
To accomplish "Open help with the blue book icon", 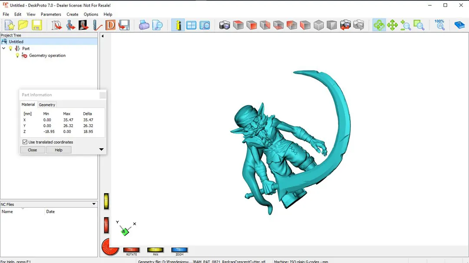I will click(x=459, y=25).
